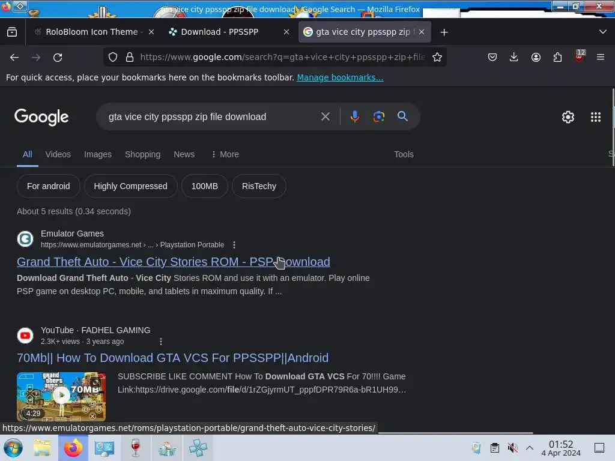This screenshot has height=461, width=615.
Task: Open the wine glass taskbar app
Action: tap(135, 448)
